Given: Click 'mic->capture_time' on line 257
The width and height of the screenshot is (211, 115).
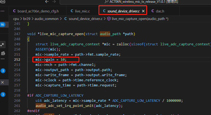Looking at the screenshot, I should click(x=53, y=85).
